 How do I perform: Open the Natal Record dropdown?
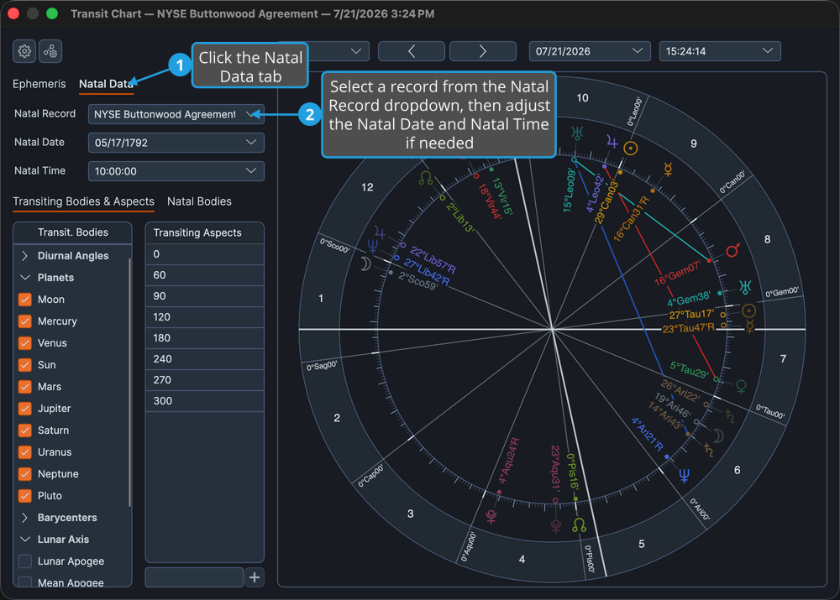[176, 114]
